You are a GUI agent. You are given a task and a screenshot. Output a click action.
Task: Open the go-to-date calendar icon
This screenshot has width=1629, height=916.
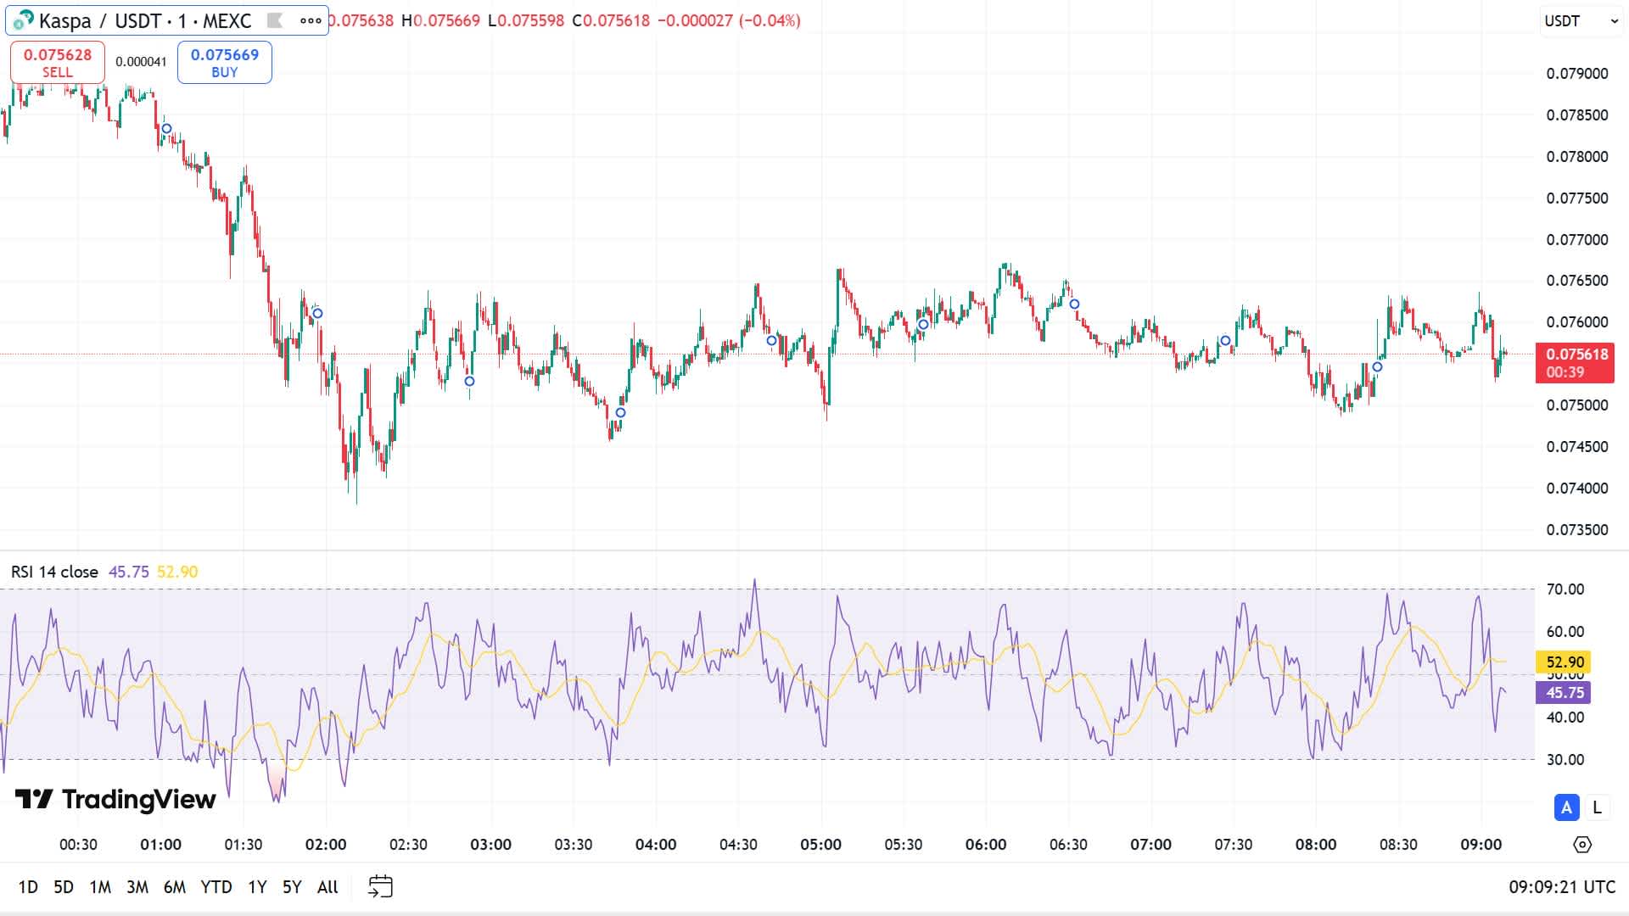click(x=381, y=885)
